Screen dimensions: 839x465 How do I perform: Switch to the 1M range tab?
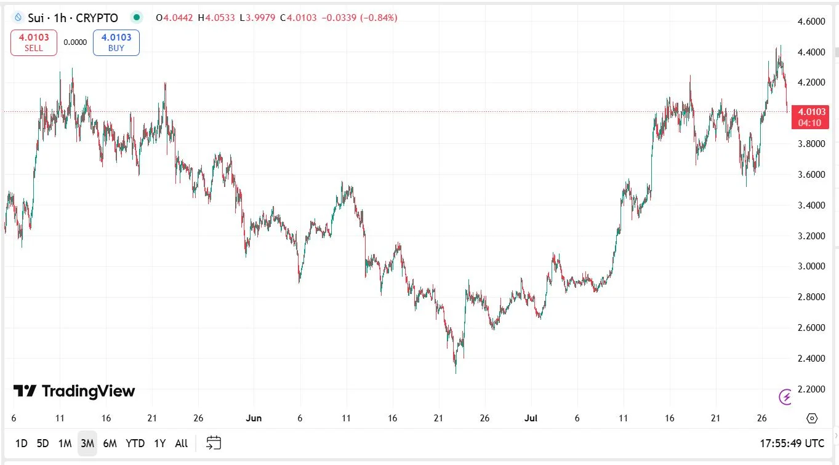(x=65, y=443)
